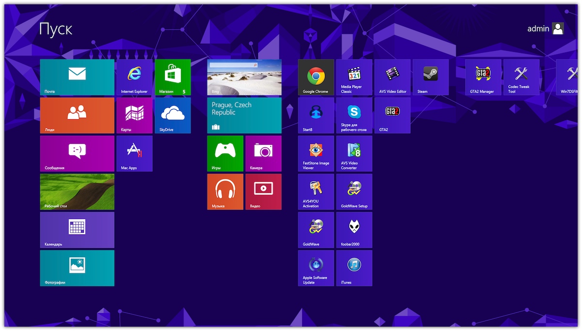Launch AVS4YOU Activation tile
The height and width of the screenshot is (331, 582).
pyautogui.click(x=316, y=192)
